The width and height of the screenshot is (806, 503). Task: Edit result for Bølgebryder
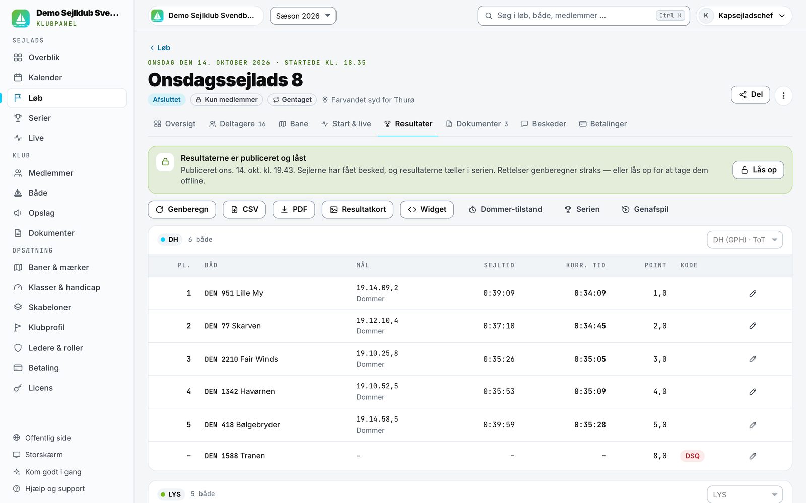753,425
